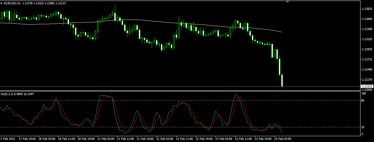
Task: Click the 1.13825 price scale label
Action: click(367, 9)
